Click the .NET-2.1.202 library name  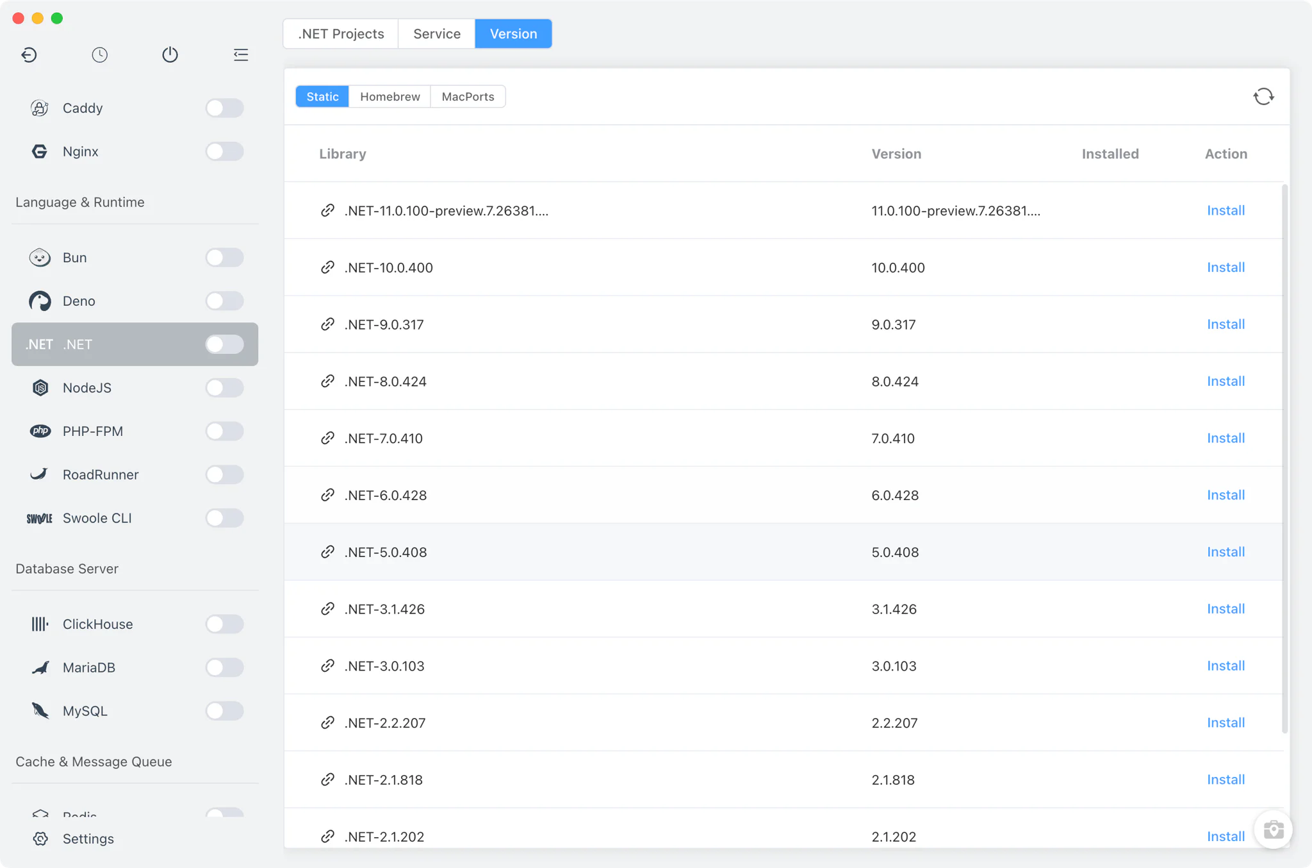(384, 837)
